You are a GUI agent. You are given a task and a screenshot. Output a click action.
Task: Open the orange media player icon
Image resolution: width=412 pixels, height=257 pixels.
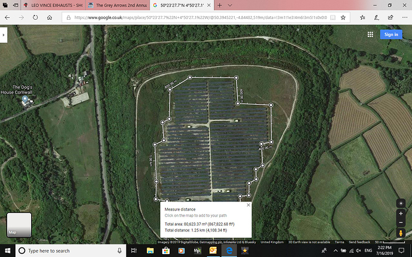(182, 250)
